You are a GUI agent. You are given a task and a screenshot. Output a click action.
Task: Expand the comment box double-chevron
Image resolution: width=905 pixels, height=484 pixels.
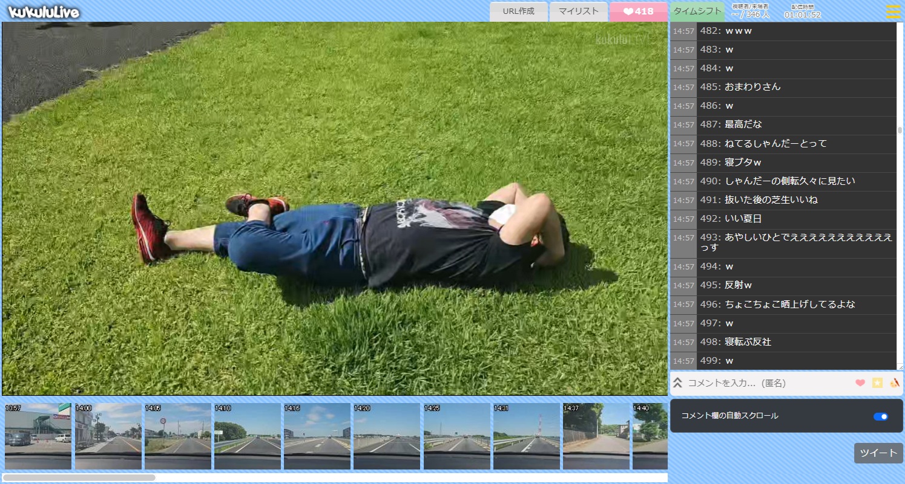tap(678, 383)
